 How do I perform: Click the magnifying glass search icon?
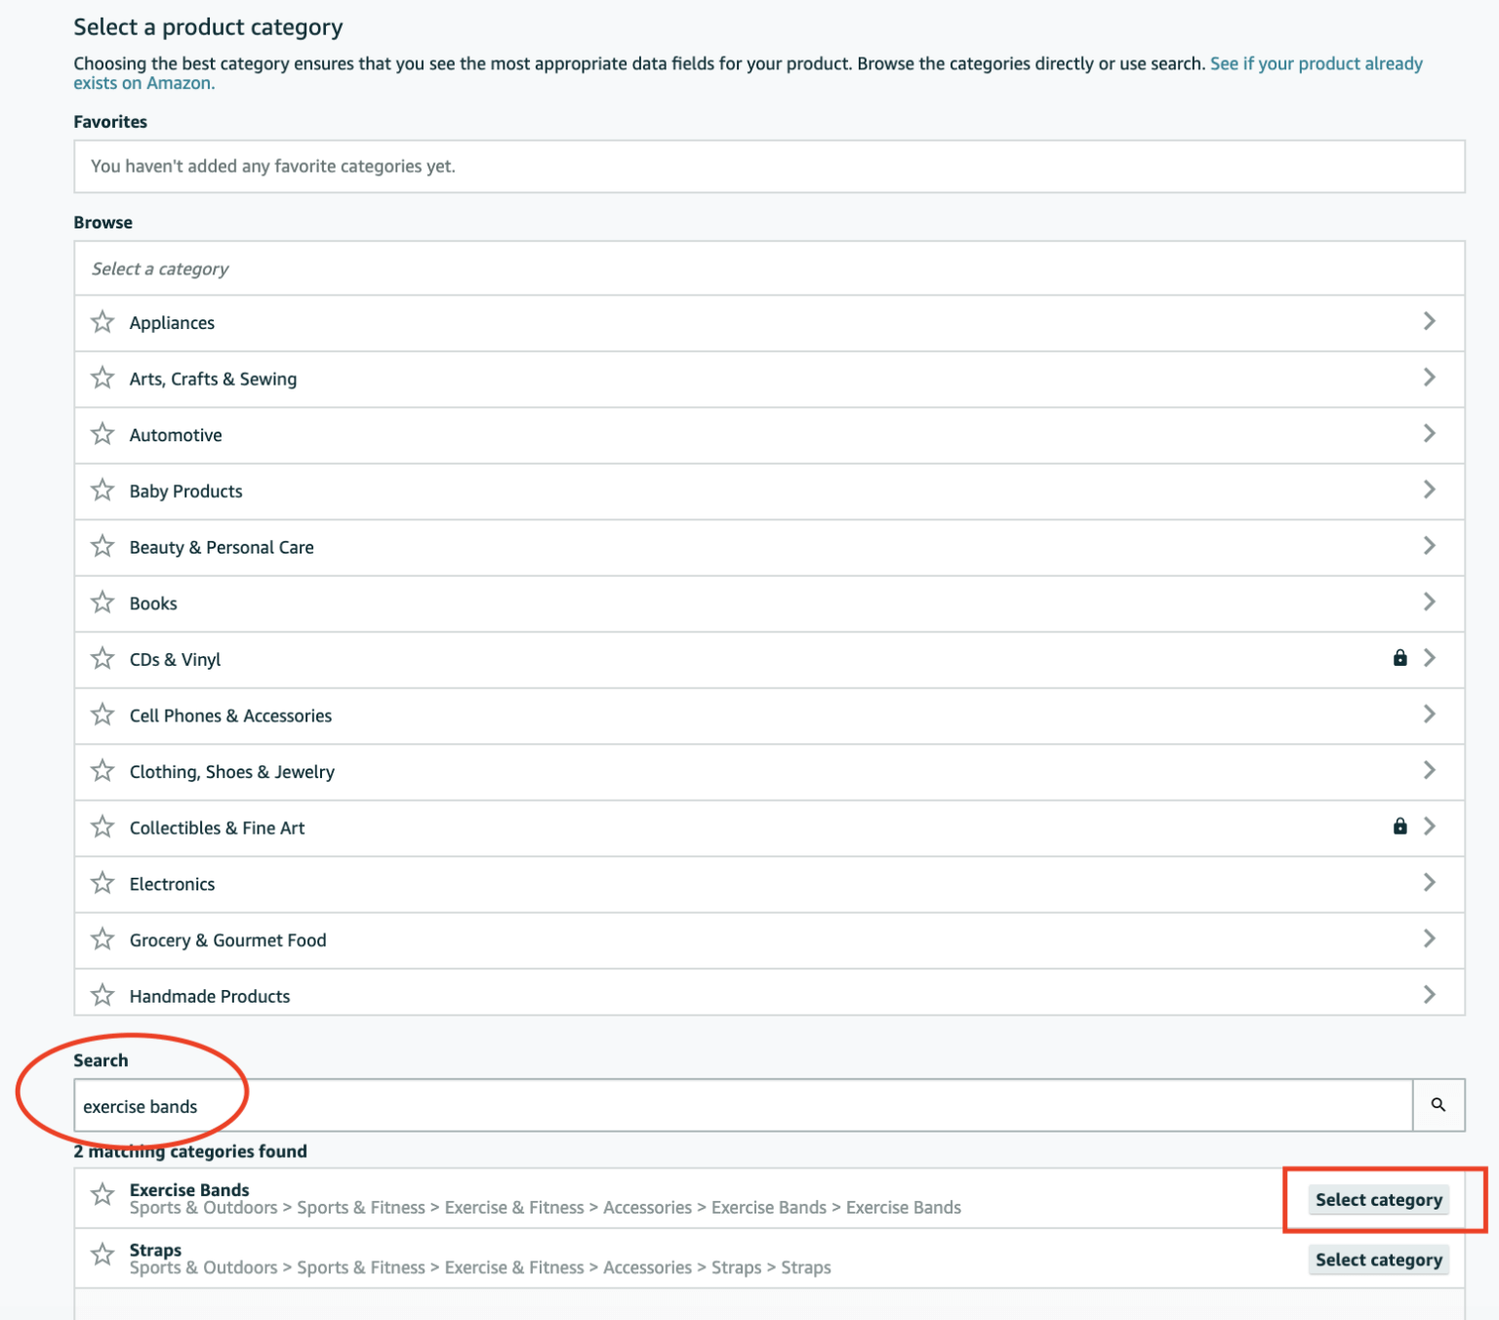(1438, 1104)
